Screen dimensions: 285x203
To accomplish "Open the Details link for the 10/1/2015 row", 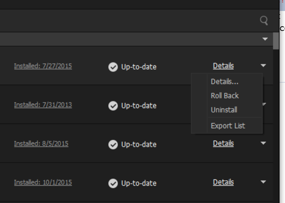I will (x=224, y=182).
